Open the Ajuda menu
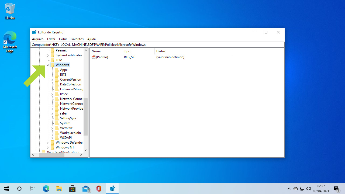This screenshot has width=345, height=194. (91, 39)
